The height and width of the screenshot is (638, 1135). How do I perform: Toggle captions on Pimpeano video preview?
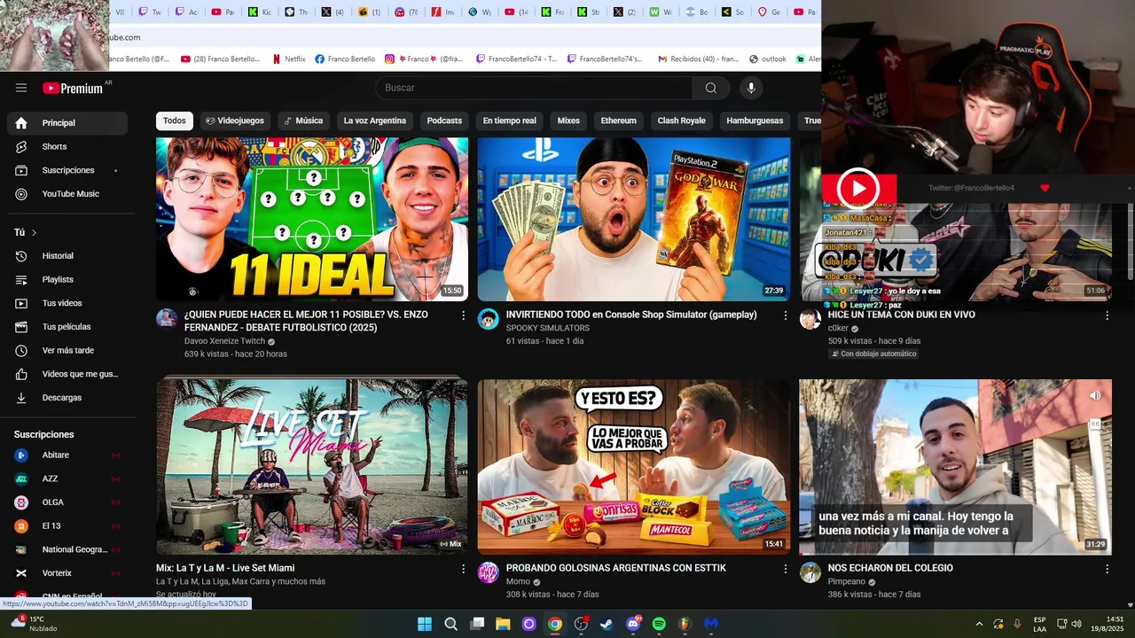1095,424
